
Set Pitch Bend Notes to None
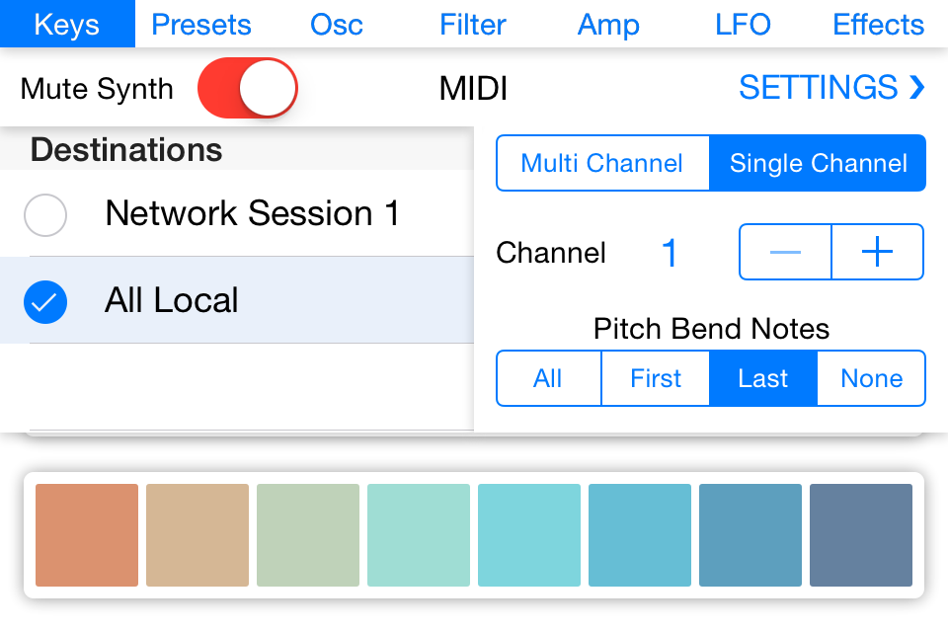coord(871,378)
